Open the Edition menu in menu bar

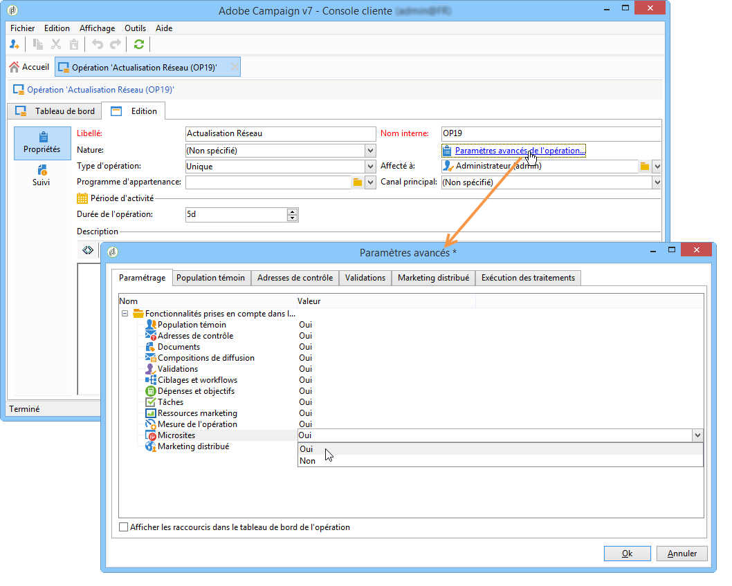57,28
